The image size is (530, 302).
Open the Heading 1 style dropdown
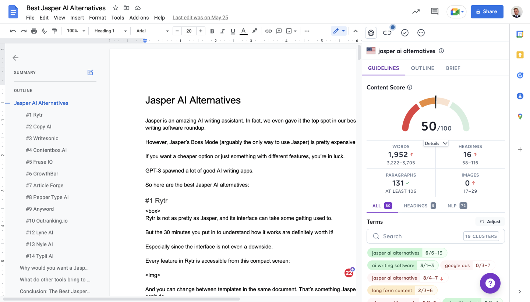110,31
